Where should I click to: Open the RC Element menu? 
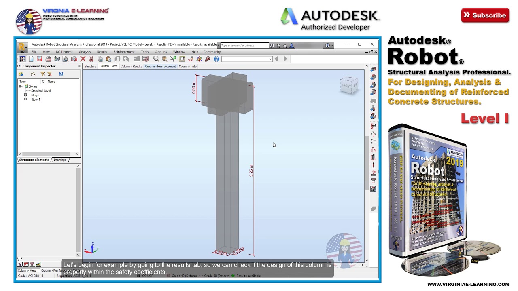(64, 52)
